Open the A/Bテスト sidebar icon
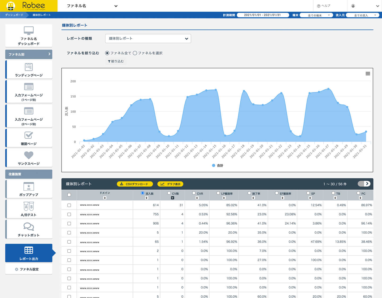Viewport: 382px width, 298px height. pos(29,206)
